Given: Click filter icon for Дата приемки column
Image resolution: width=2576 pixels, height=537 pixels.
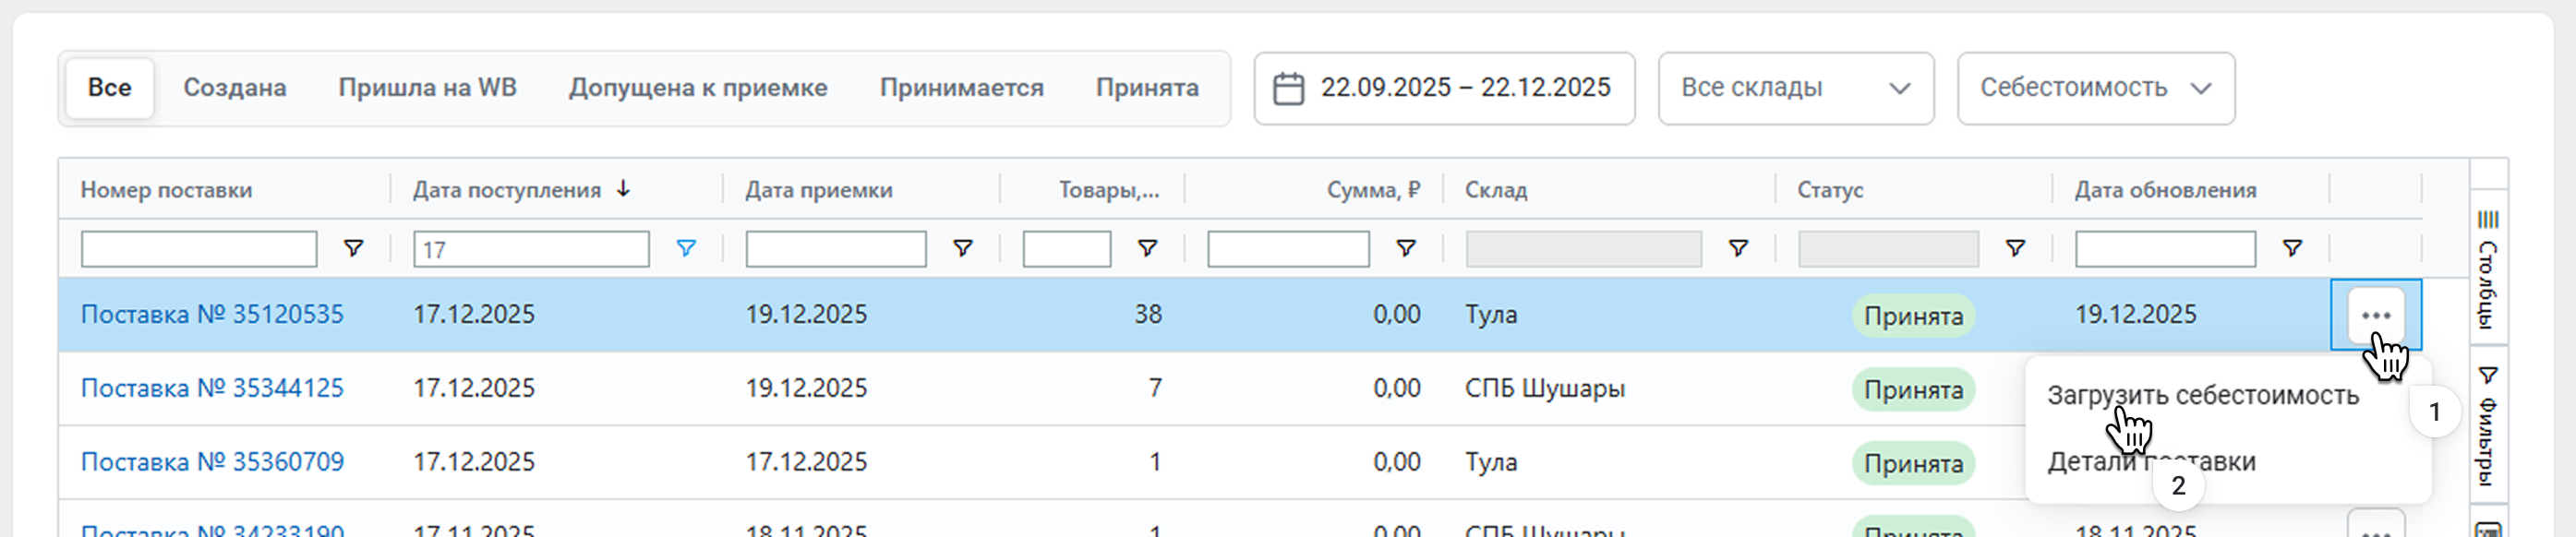Looking at the screenshot, I should click(x=962, y=248).
